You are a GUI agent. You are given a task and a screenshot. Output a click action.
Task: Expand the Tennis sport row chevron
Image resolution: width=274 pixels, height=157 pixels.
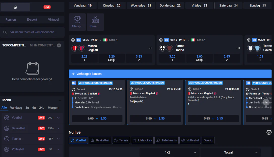[58, 139]
